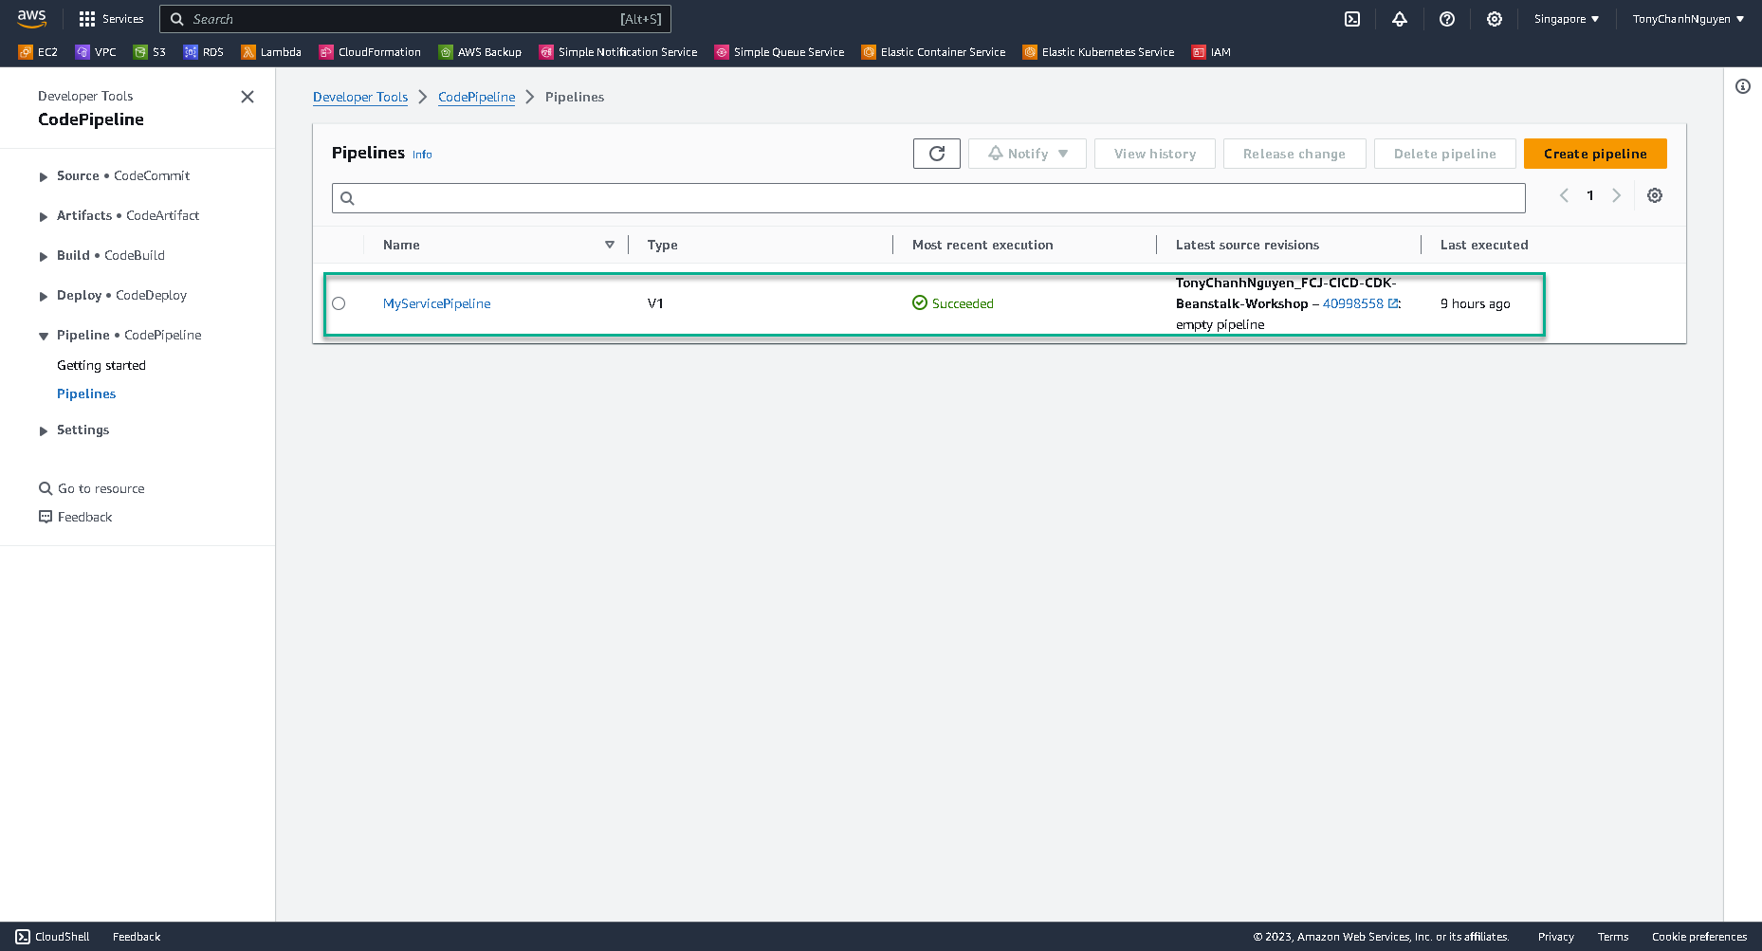Open MyServicePipeline link

pyautogui.click(x=437, y=303)
